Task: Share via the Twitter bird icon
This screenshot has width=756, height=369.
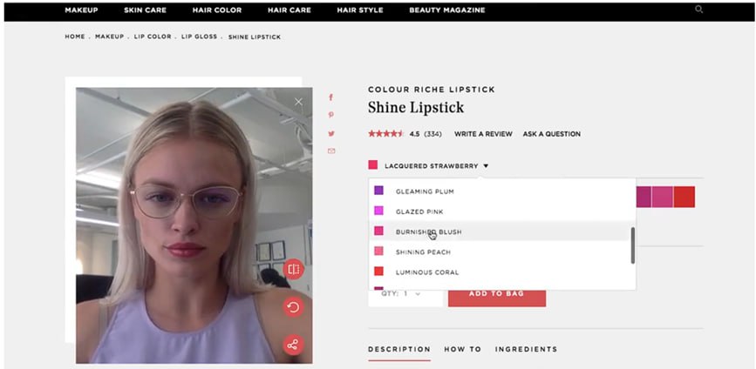Action: pos(330,134)
